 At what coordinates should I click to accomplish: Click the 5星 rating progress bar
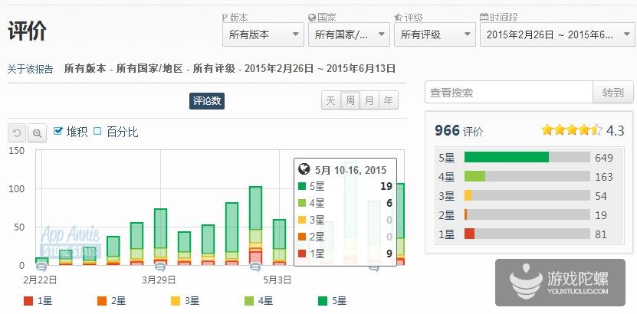point(526,158)
